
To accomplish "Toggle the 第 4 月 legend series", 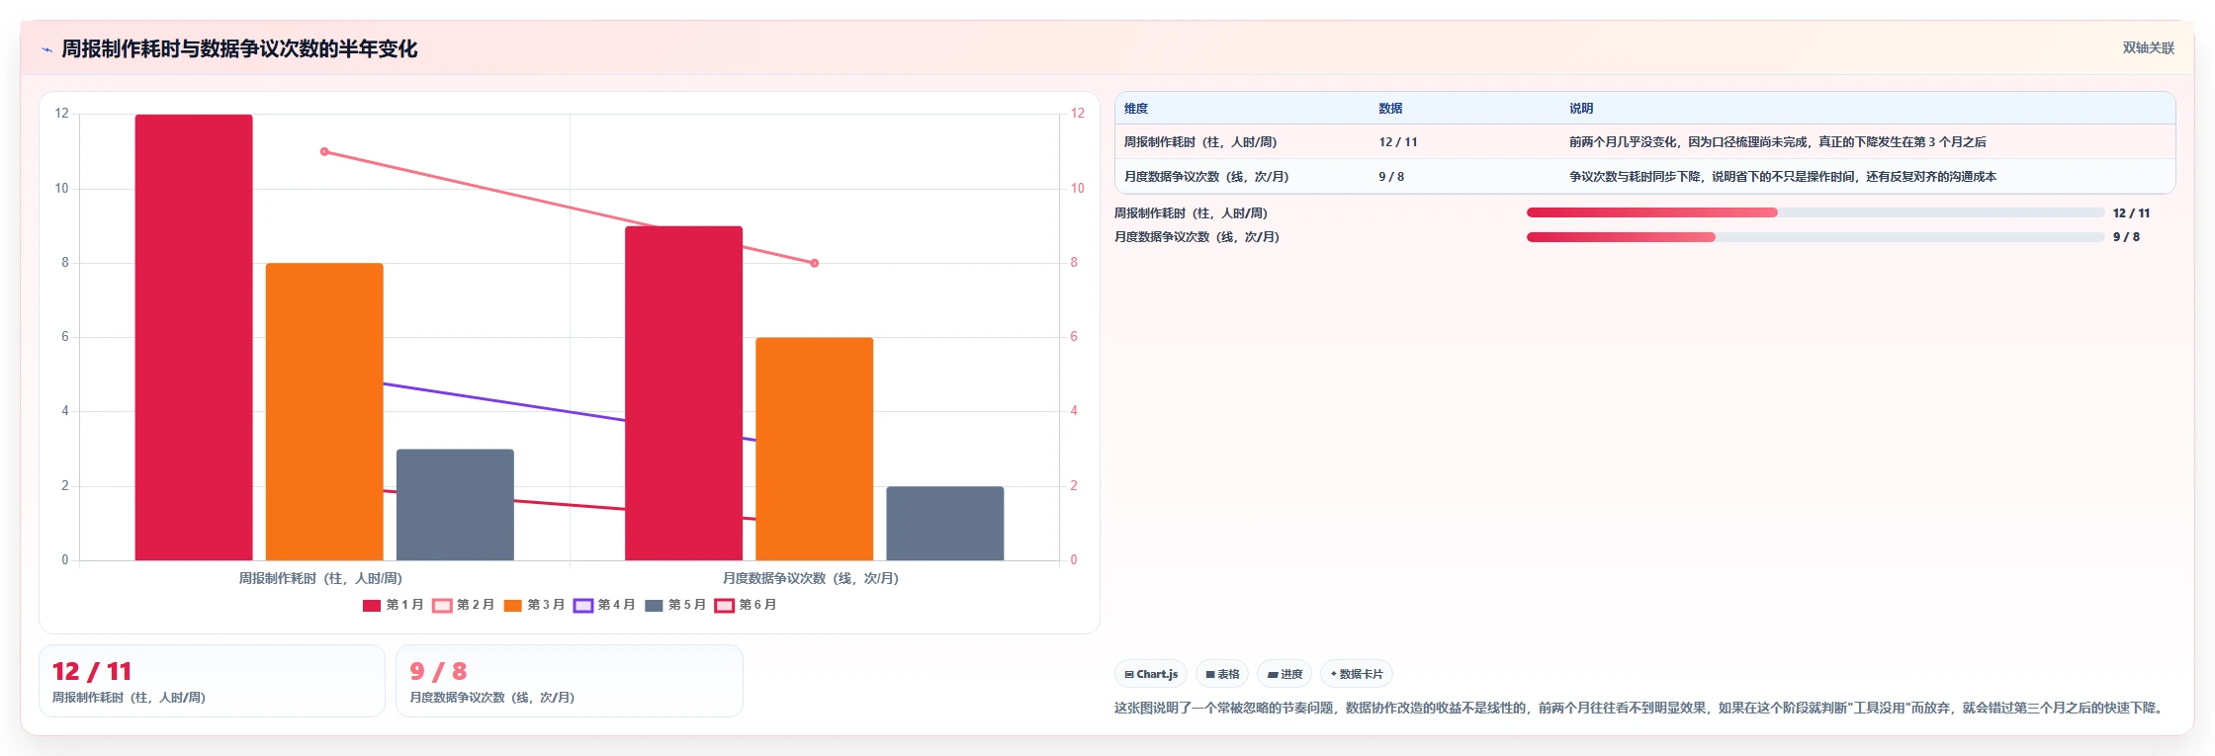I will [x=604, y=605].
